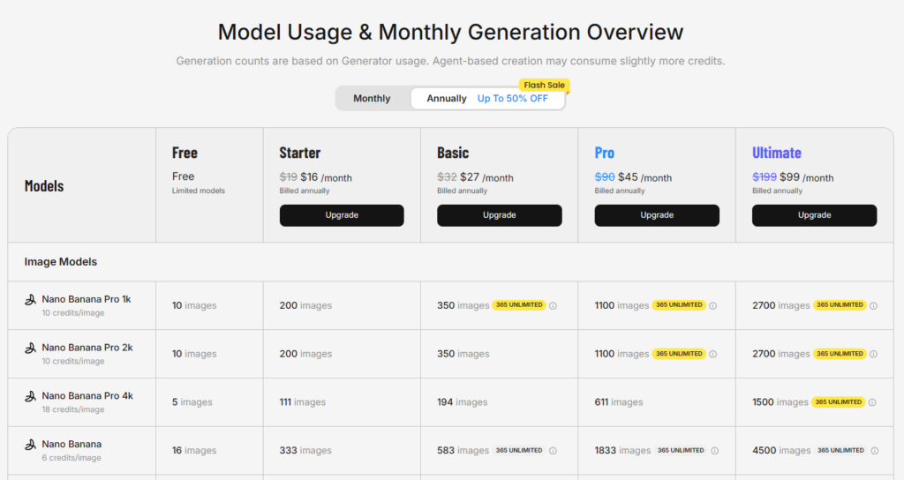Click info icon for Ultimate Nano Banana Pro 2k

point(874,355)
